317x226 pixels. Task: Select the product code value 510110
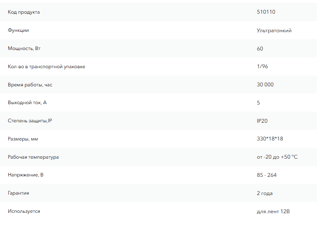point(266,12)
